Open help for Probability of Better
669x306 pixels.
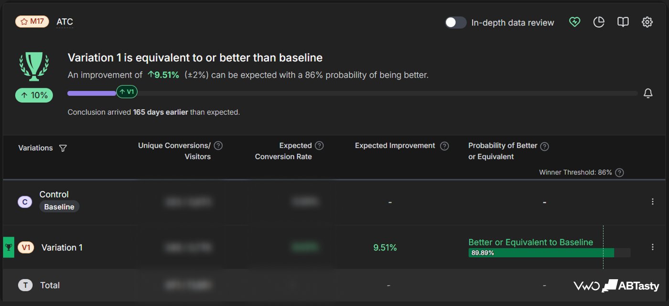(544, 146)
